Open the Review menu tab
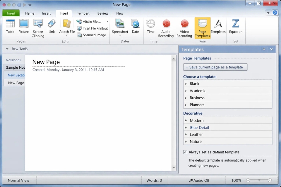The image size is (281, 187). (x=103, y=13)
